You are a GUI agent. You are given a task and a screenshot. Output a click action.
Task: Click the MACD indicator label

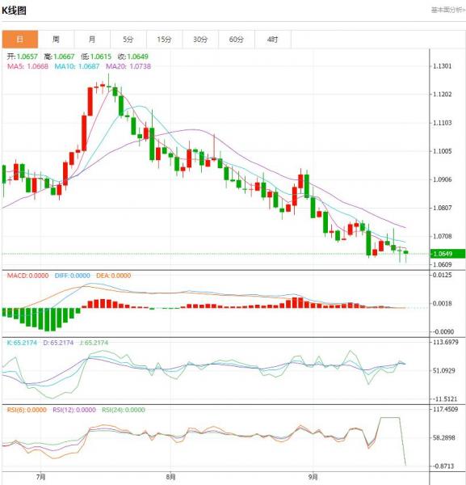27,276
